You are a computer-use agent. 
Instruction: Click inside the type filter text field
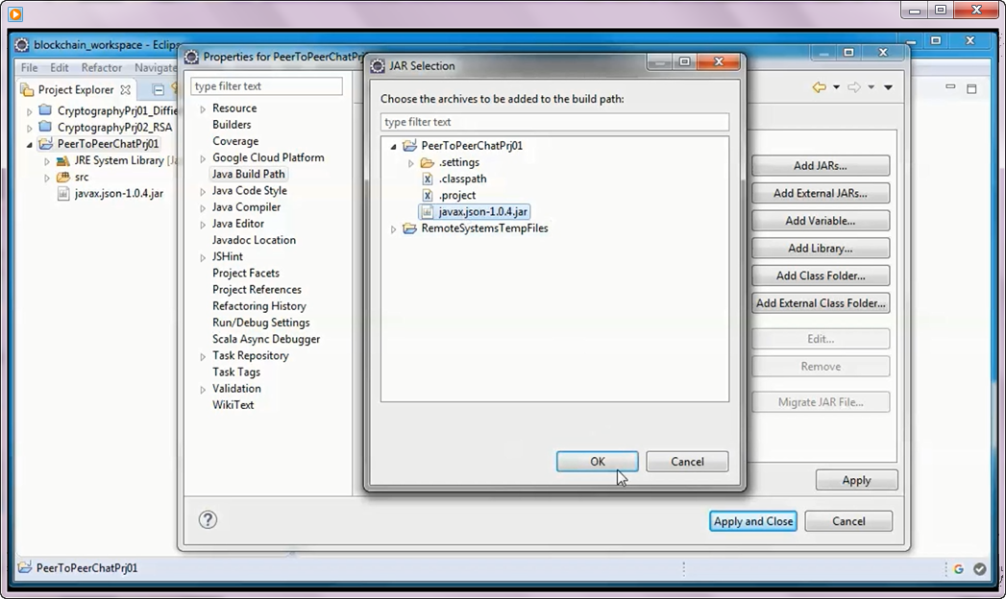554,122
